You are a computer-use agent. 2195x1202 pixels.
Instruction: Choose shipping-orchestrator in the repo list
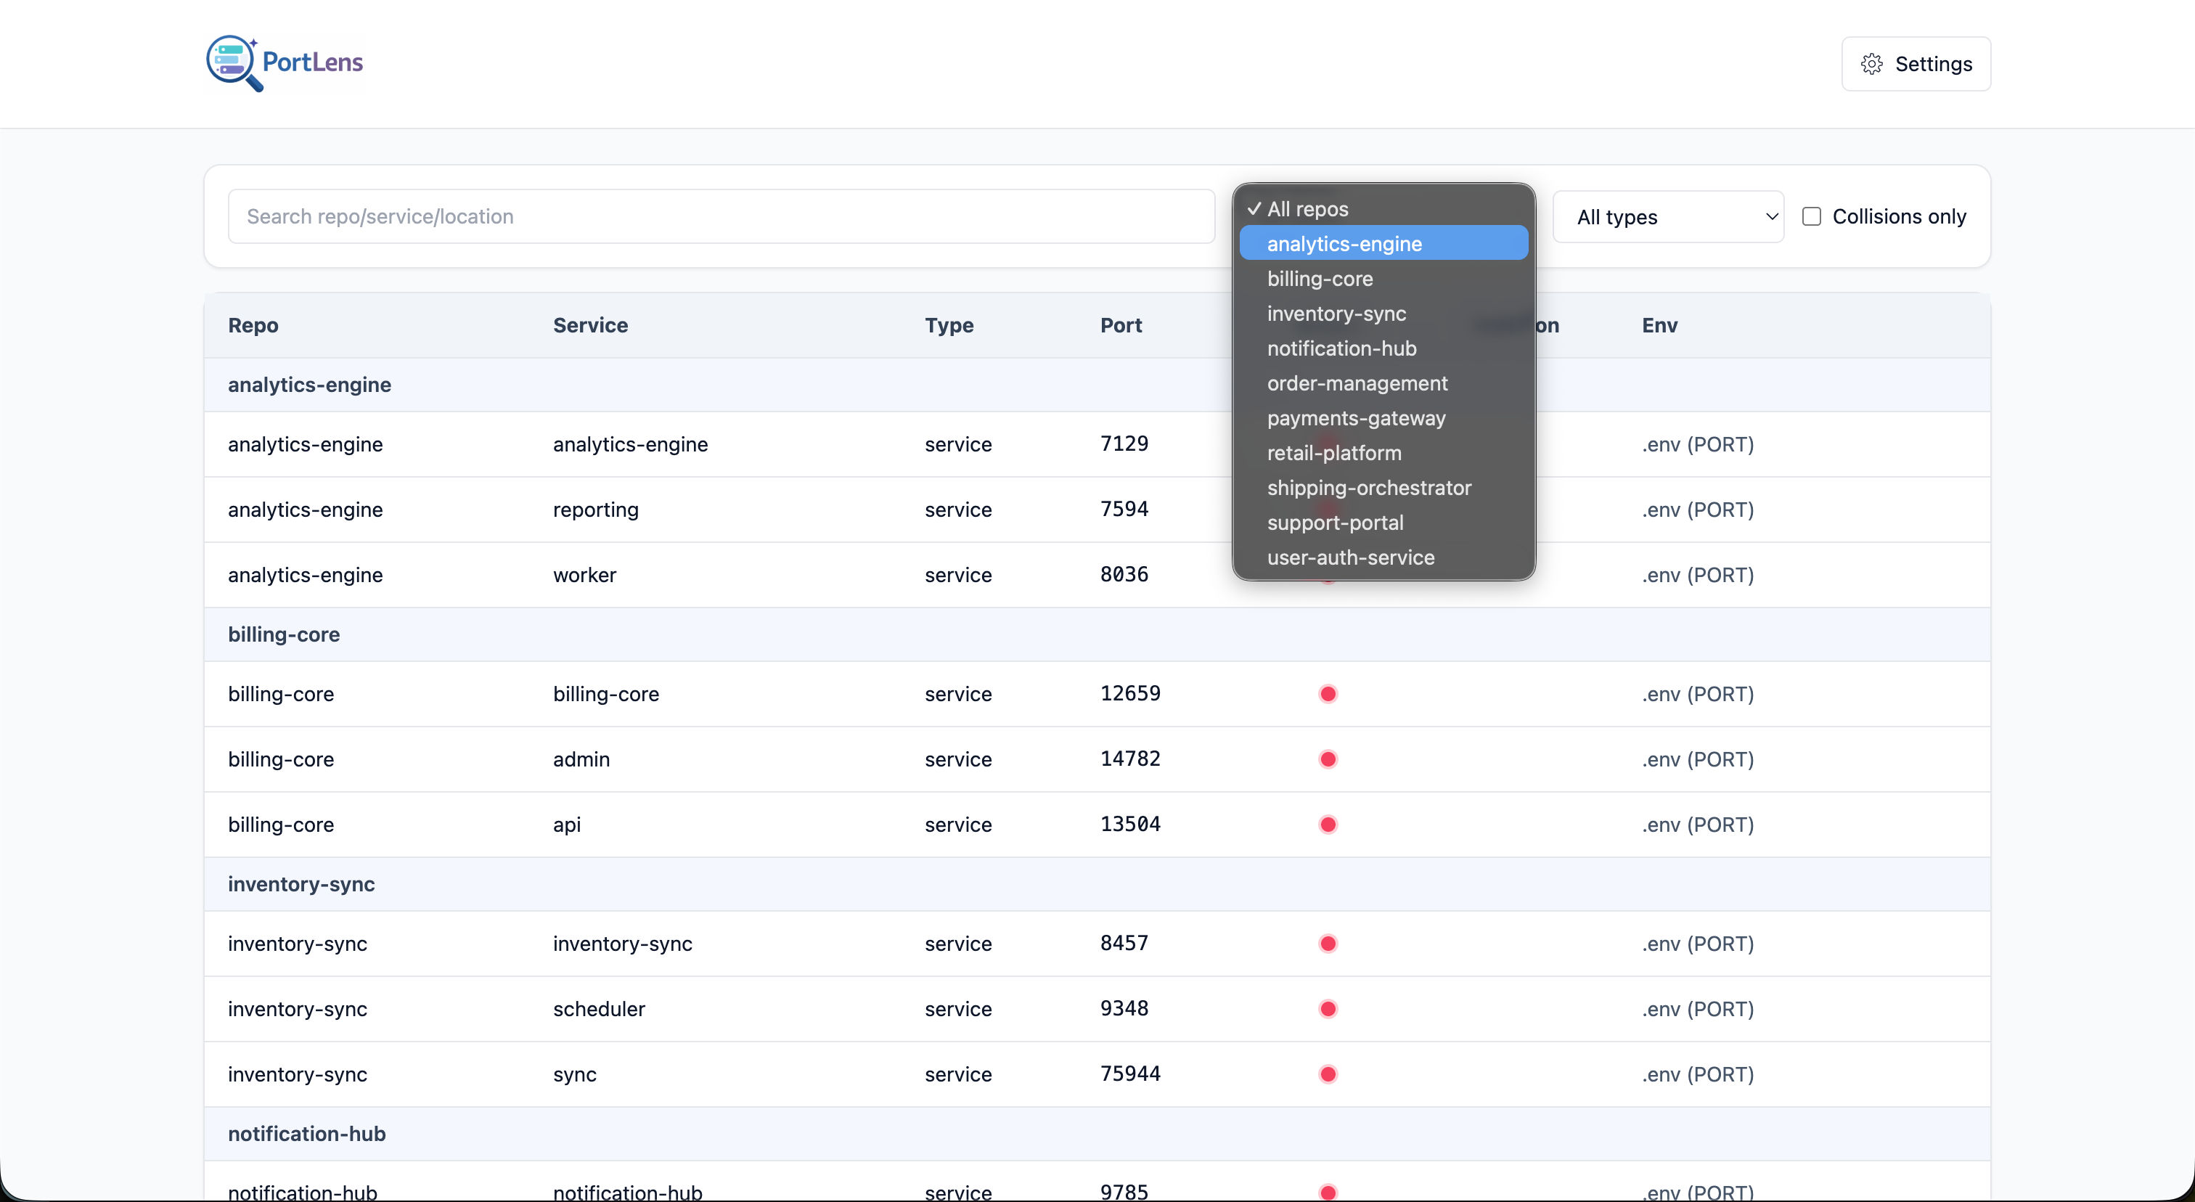tap(1368, 487)
